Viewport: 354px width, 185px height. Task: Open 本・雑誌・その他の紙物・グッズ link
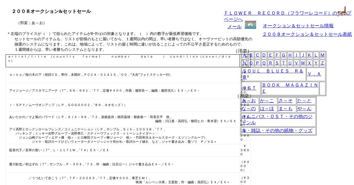pyautogui.click(x=277, y=131)
